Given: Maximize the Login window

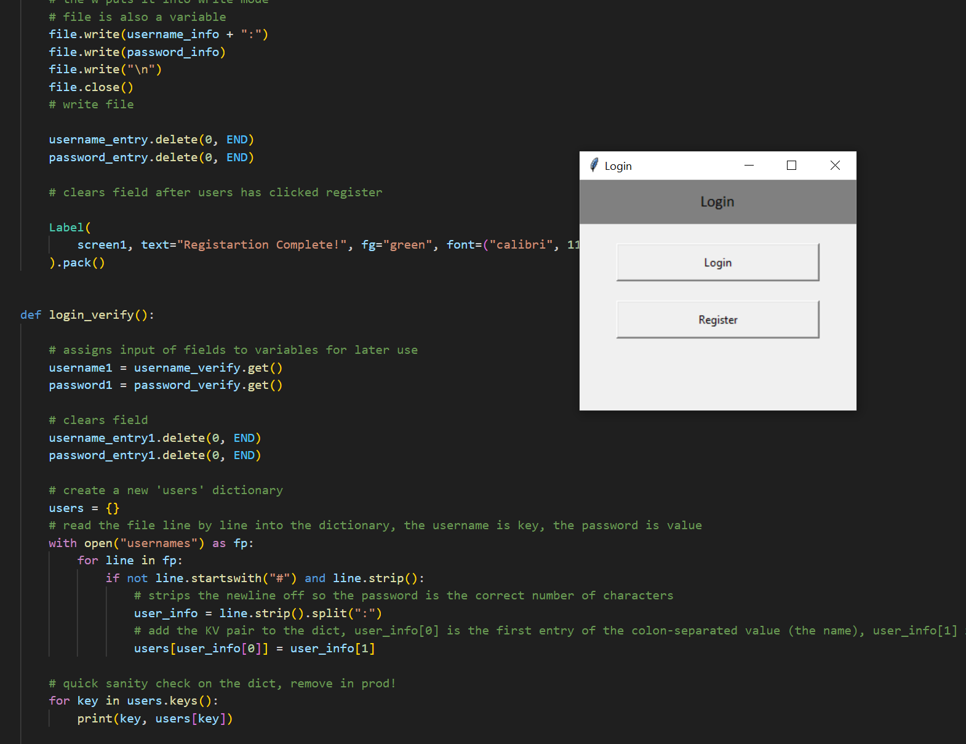Looking at the screenshot, I should pos(791,166).
